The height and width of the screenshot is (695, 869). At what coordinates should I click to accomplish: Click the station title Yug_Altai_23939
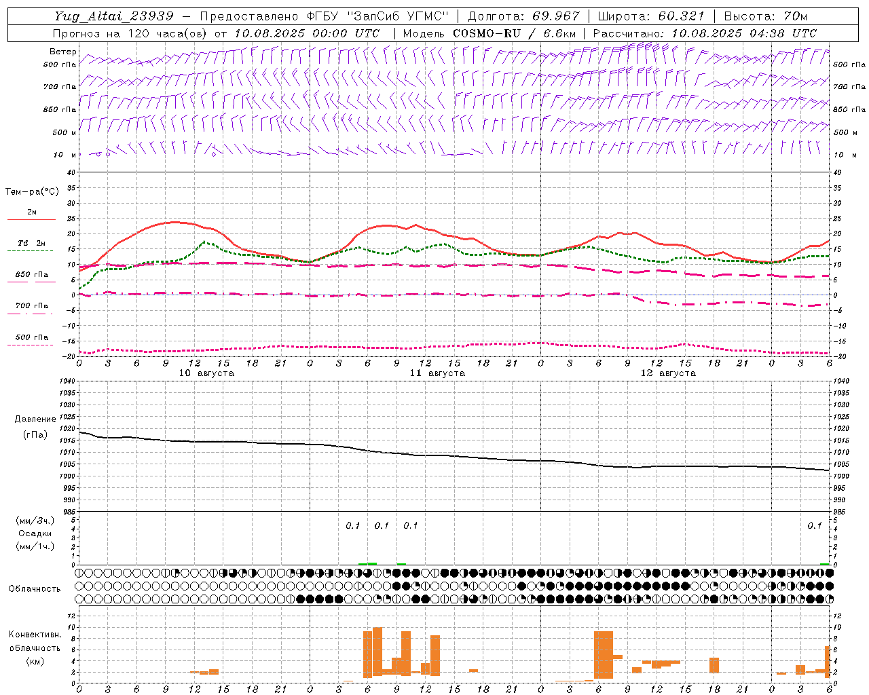[113, 16]
